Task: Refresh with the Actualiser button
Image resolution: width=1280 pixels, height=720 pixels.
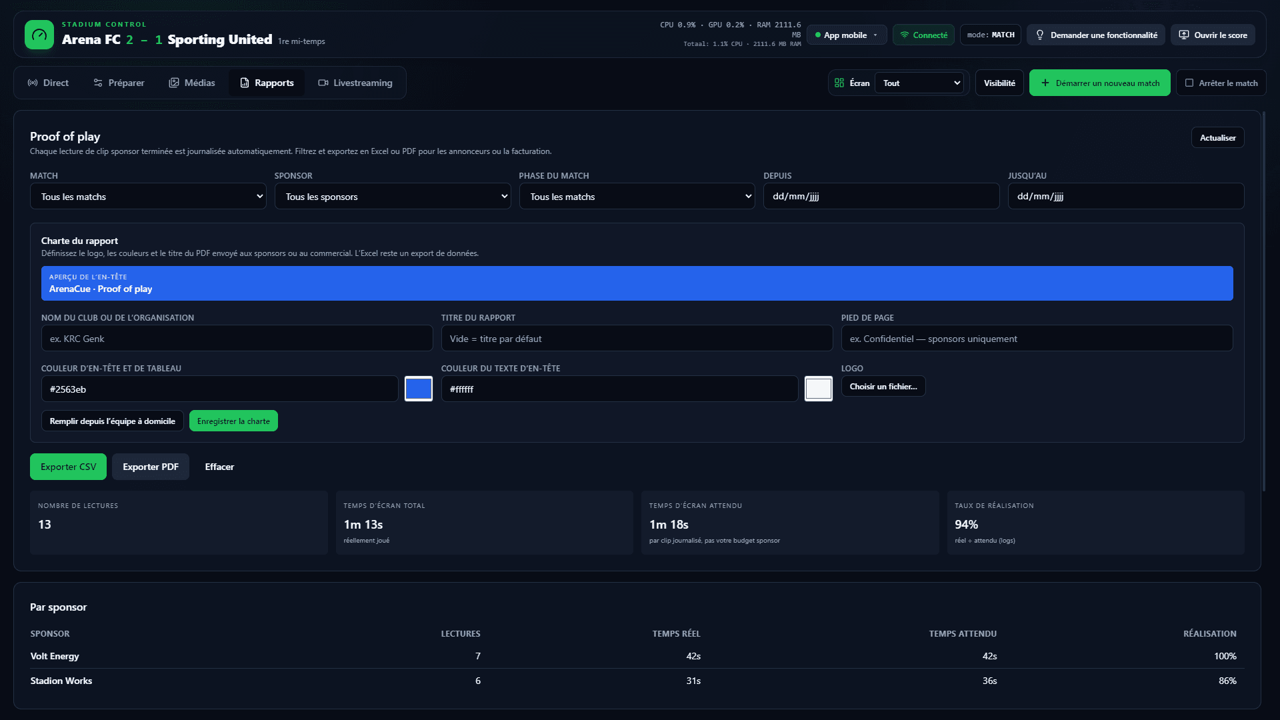Action: 1218,137
